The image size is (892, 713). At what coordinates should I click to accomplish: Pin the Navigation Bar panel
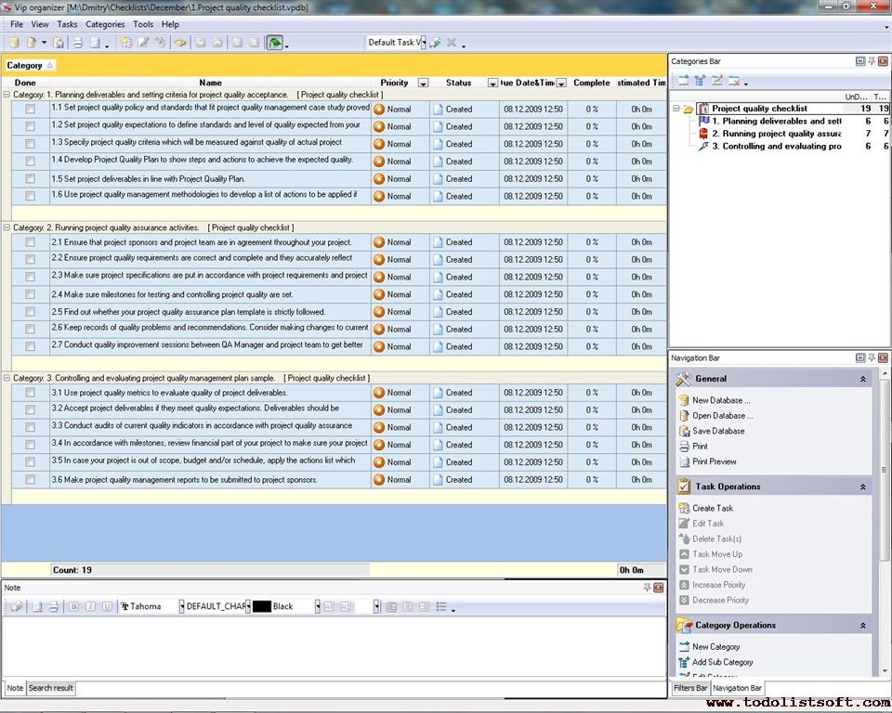coord(872,357)
